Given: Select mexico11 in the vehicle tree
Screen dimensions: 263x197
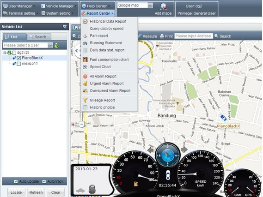Looking at the screenshot, I should tap(30, 64).
